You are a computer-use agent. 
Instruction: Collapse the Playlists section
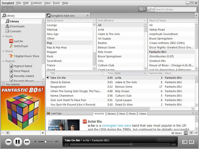point(3,61)
